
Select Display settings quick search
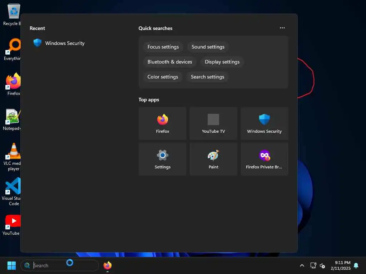click(x=222, y=62)
